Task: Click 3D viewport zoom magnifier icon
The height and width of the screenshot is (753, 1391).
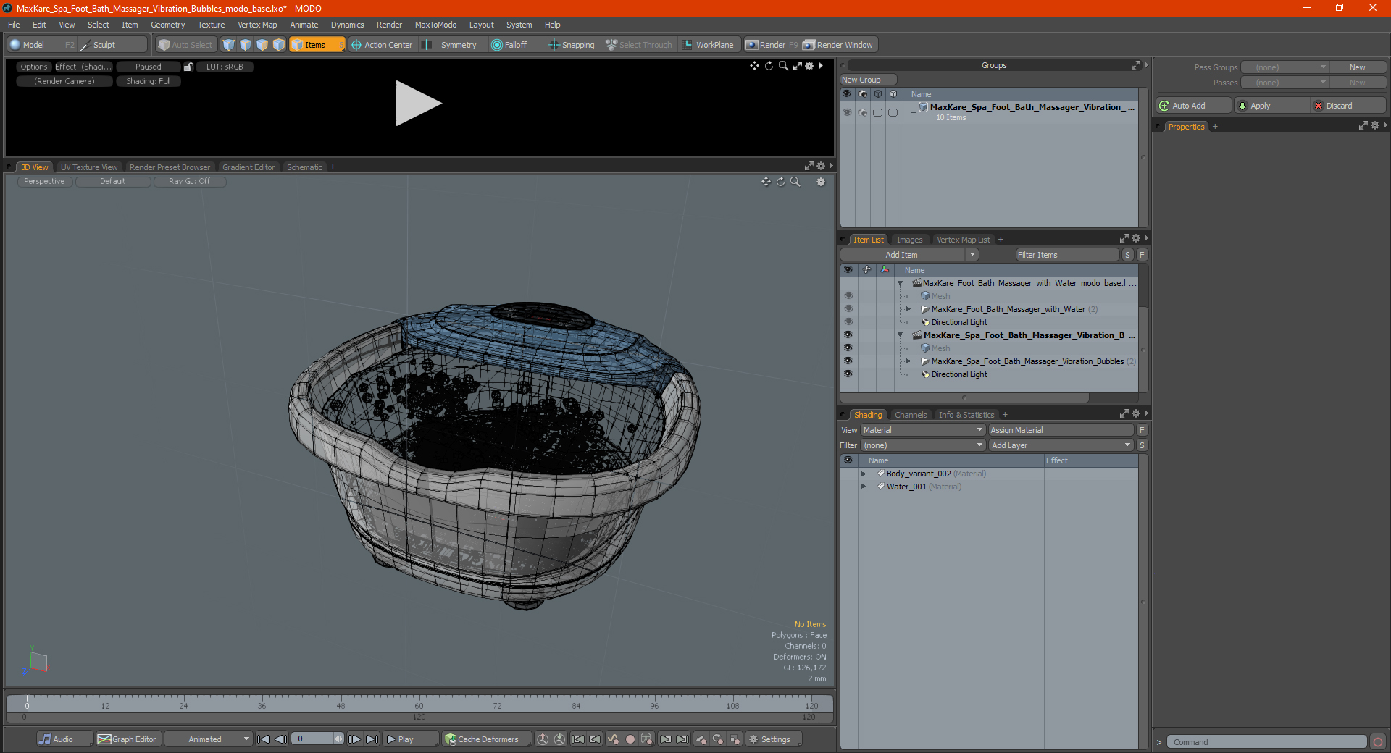Action: tap(795, 182)
